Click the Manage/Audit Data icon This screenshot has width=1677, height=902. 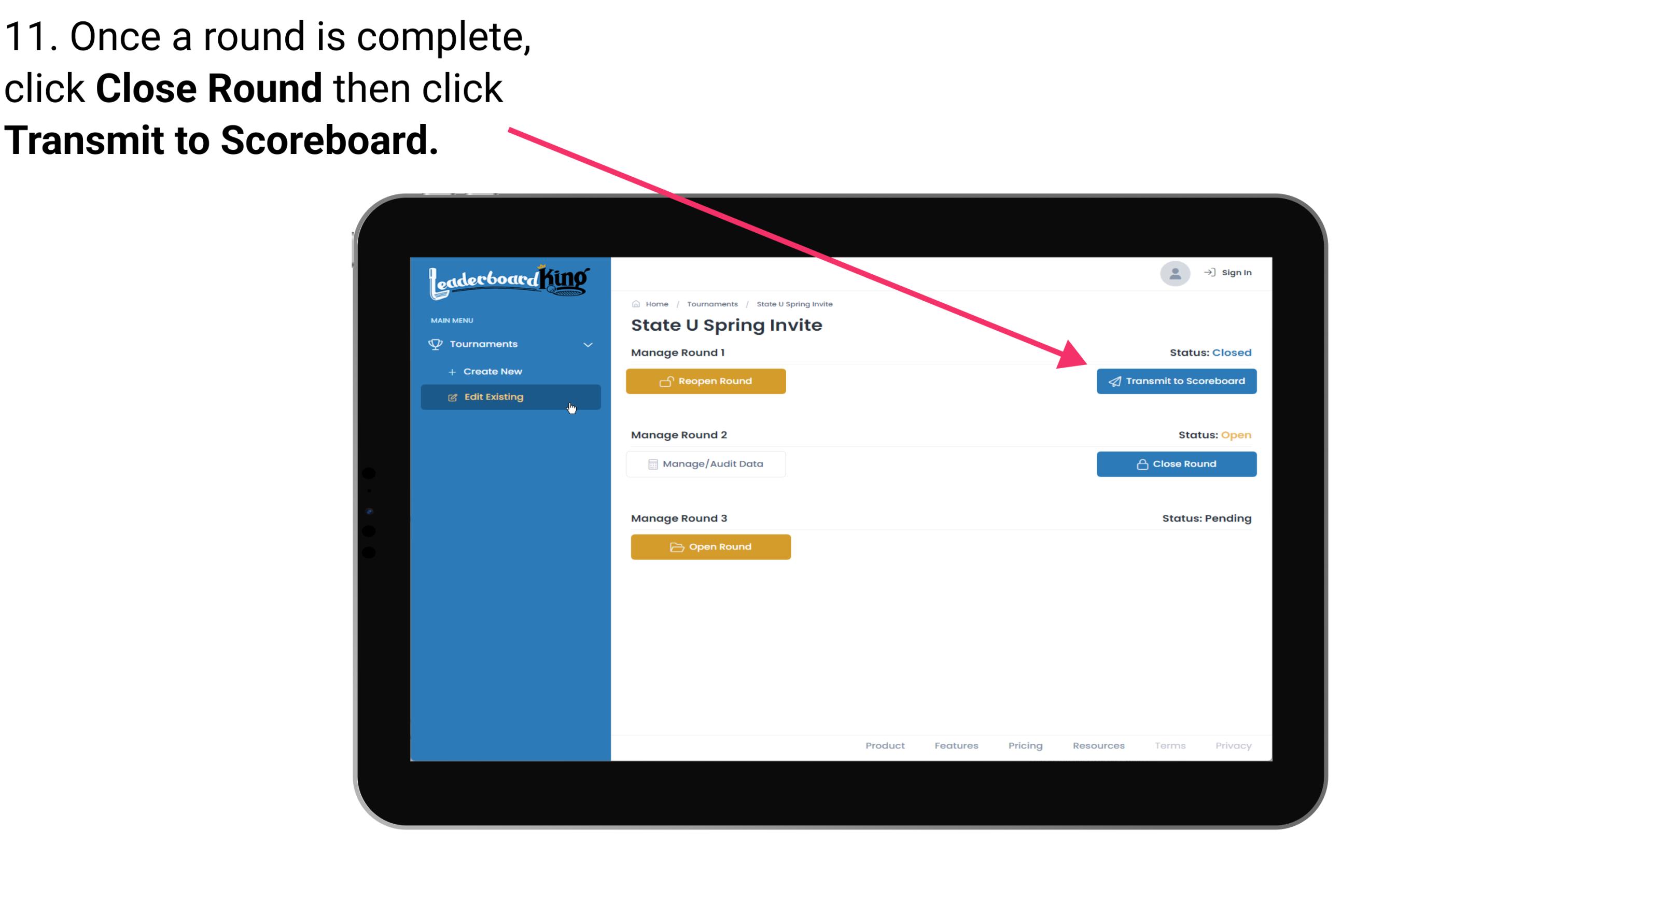[x=651, y=463]
